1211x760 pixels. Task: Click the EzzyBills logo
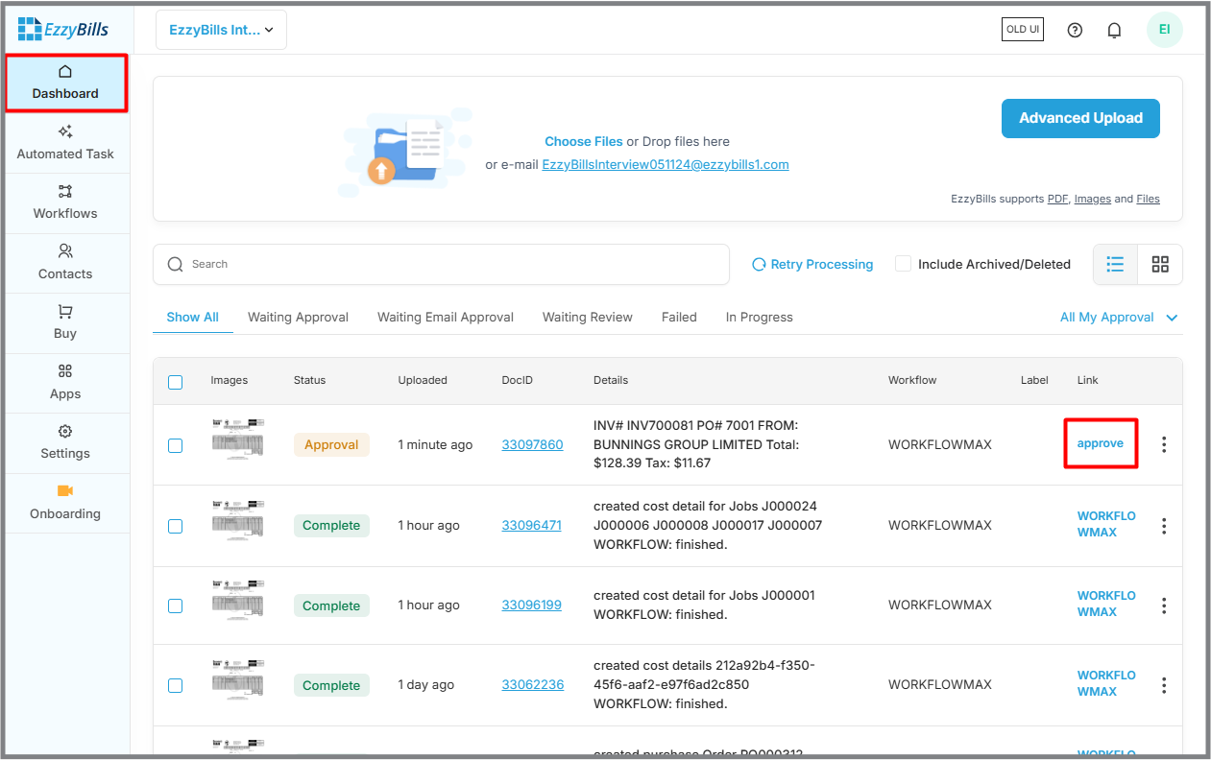tap(63, 29)
